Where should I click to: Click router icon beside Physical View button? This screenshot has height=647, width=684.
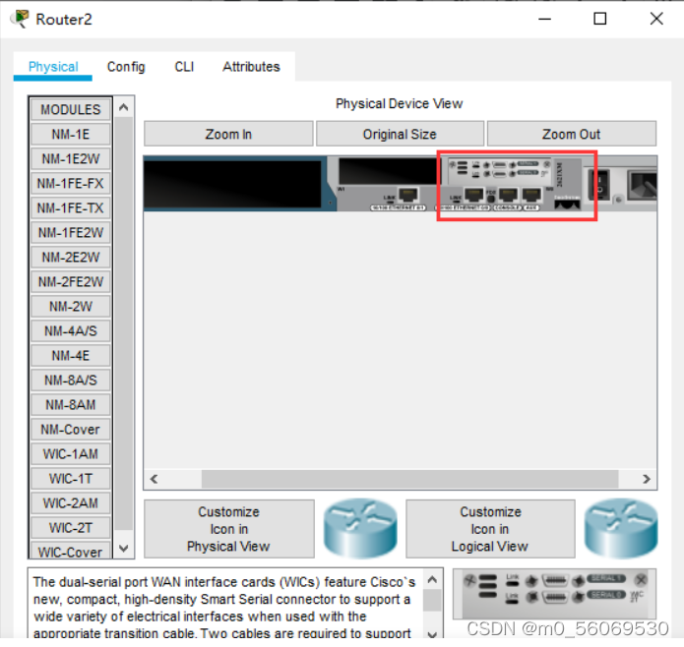click(360, 528)
